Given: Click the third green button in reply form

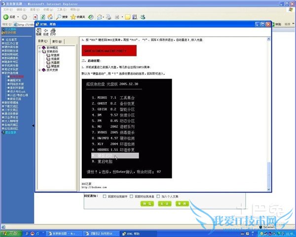Looking at the screenshot, I should coord(182,203).
